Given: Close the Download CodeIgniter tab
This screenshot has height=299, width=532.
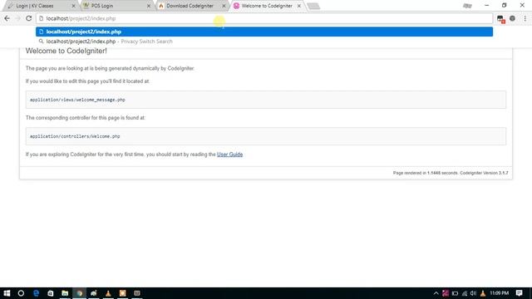Looking at the screenshot, I should (224, 6).
